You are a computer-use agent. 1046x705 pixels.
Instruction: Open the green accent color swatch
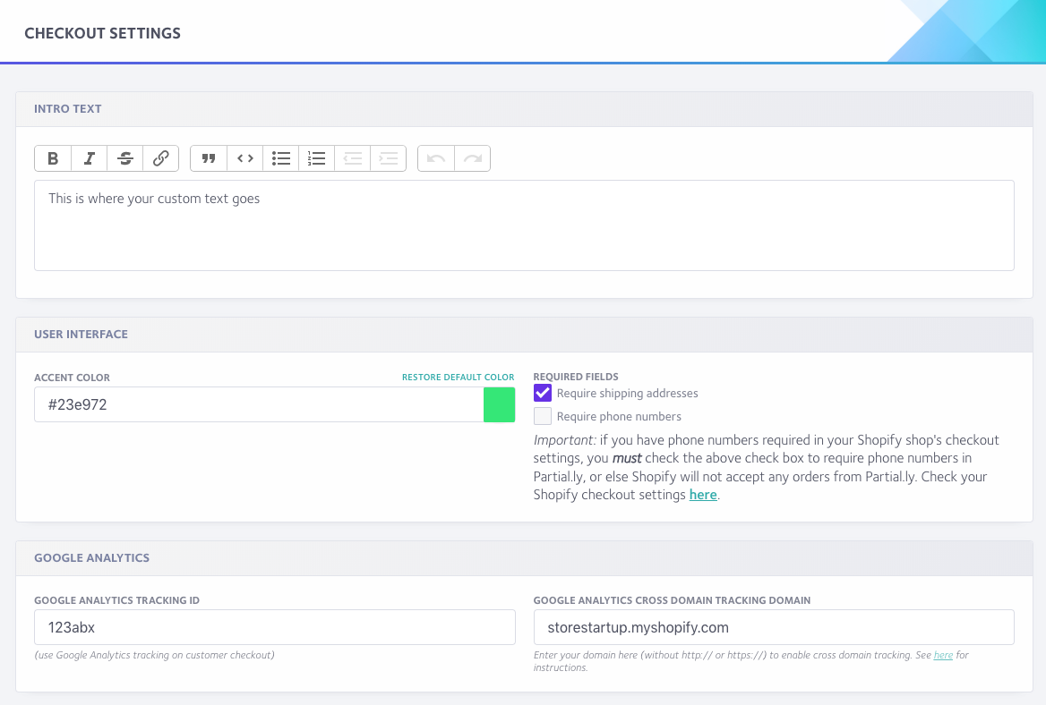click(499, 404)
